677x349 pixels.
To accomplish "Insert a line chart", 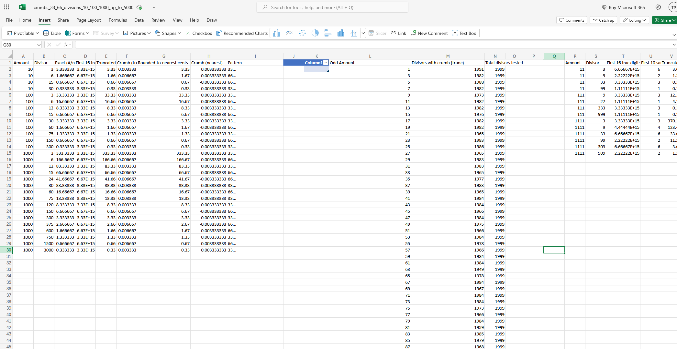I will point(289,33).
